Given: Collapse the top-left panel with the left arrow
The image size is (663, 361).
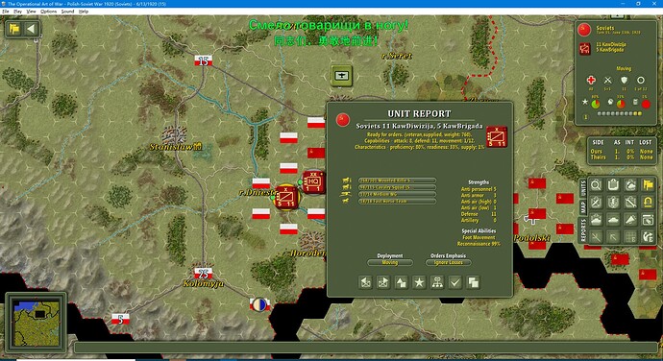Looking at the screenshot, I should click(x=31, y=29).
